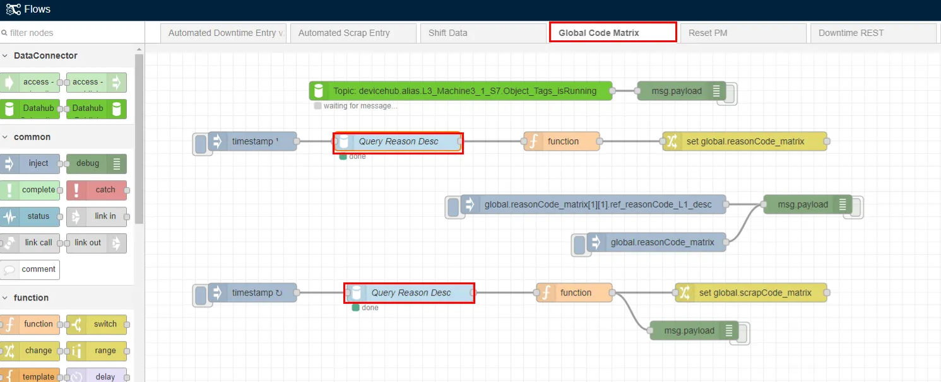Select the complete palette node
This screenshot has width=941, height=382.
point(30,190)
